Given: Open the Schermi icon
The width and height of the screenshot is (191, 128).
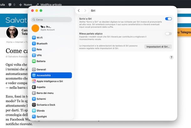Looking at the screenshot, I should point(34,99).
